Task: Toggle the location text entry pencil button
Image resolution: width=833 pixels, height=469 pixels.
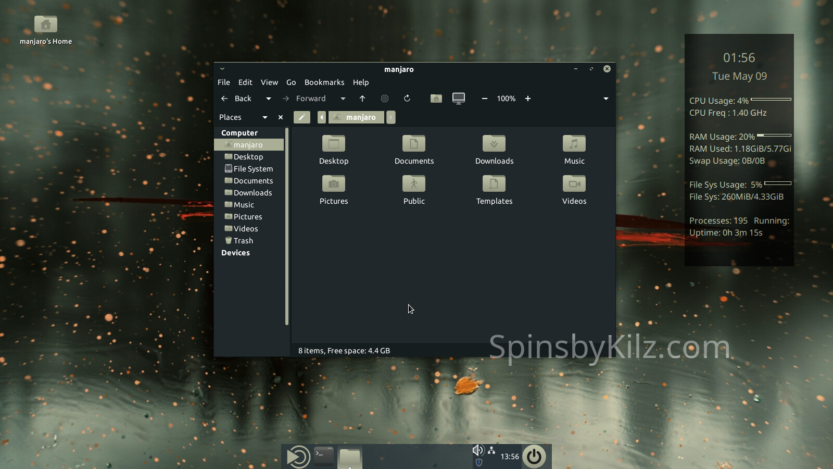Action: coord(301,117)
